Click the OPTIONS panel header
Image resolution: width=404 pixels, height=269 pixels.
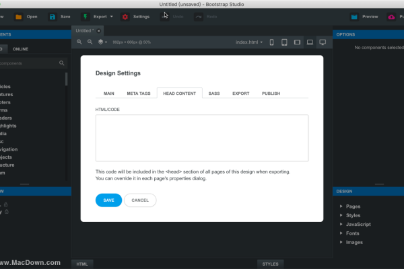coord(368,34)
